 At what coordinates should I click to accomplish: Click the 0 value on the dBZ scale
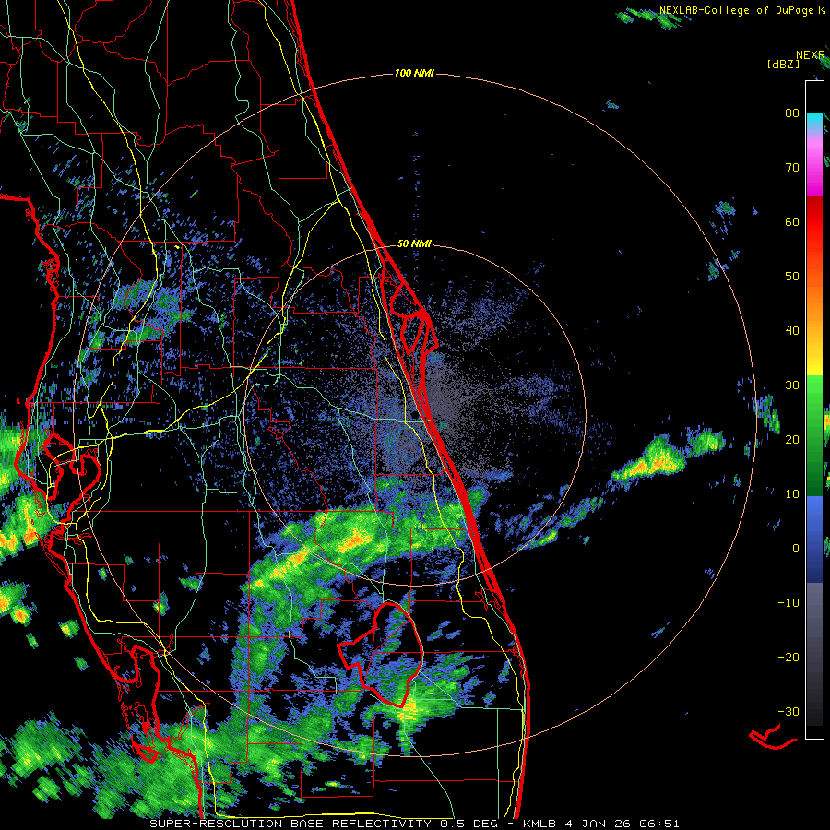796,549
